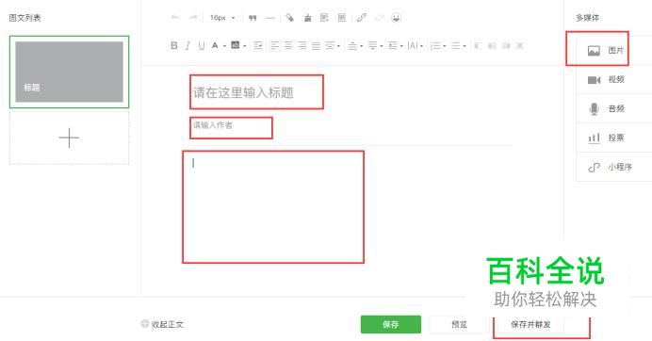Apply the font color A button
652x341 pixels.
pyautogui.click(x=215, y=45)
